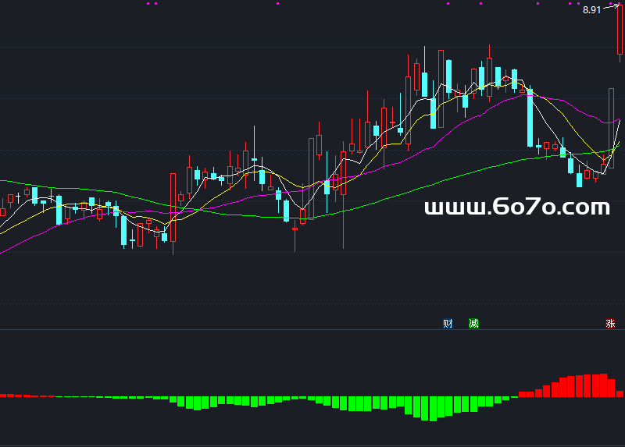Image resolution: width=625 pixels, height=447 pixels.
Task: Select the lowest cyan candle near right side
Action: coord(579,179)
